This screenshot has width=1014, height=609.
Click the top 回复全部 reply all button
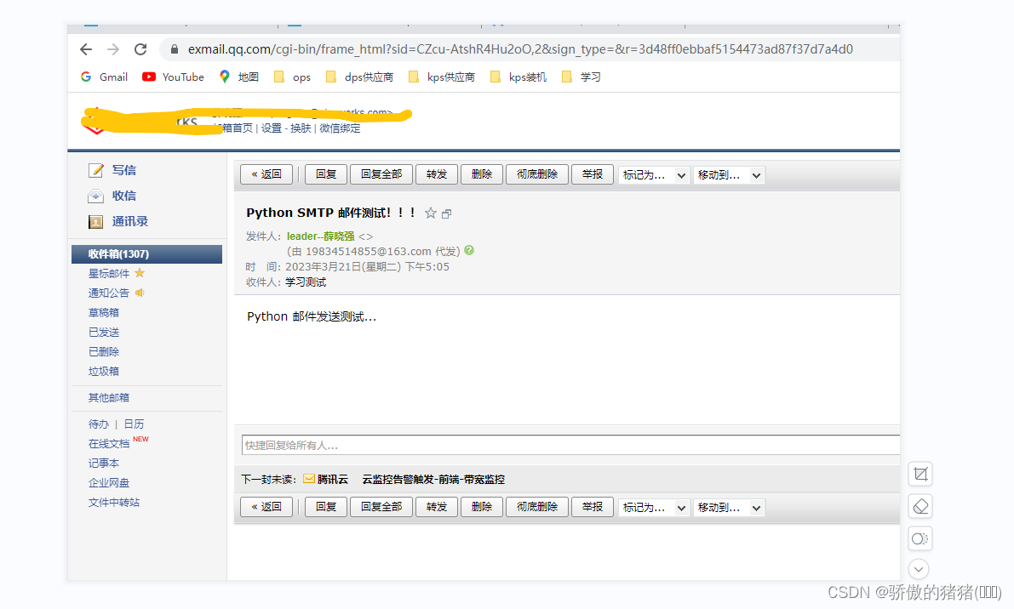pyautogui.click(x=381, y=174)
